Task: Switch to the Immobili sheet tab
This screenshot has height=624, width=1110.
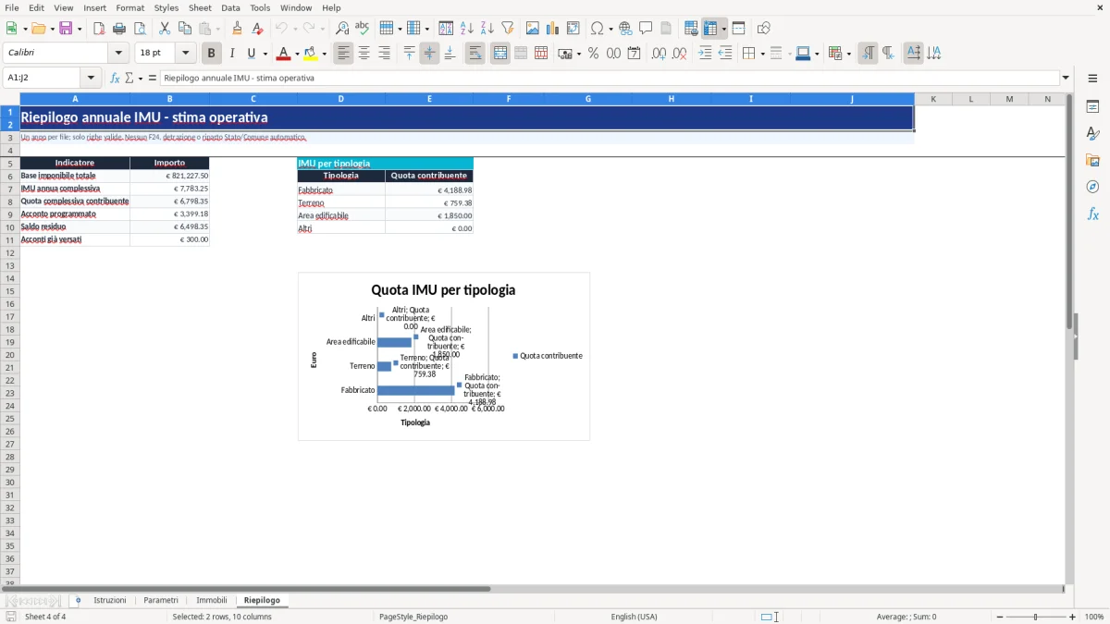Action: pyautogui.click(x=212, y=601)
